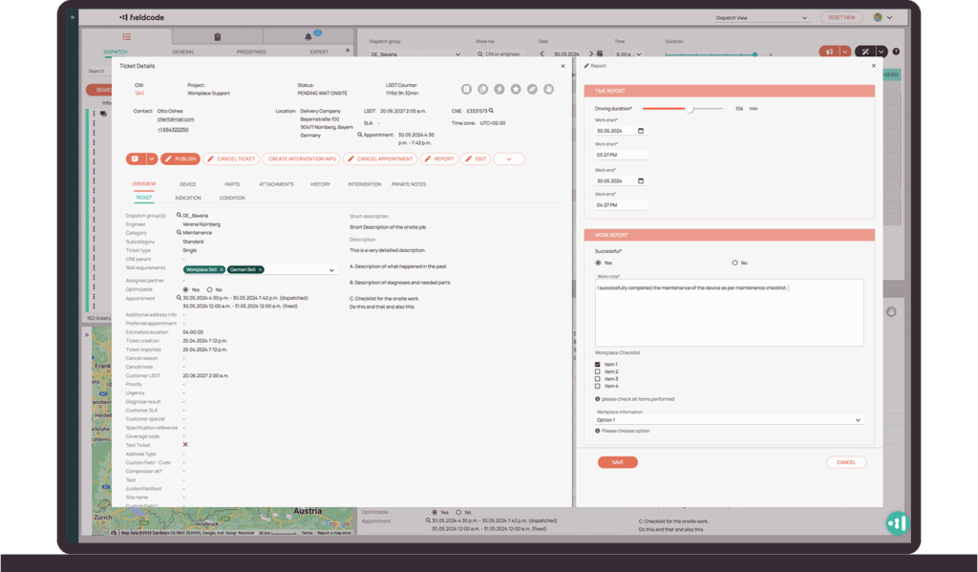Switch to the Attachments tab
This screenshot has width=978, height=572.
[276, 184]
